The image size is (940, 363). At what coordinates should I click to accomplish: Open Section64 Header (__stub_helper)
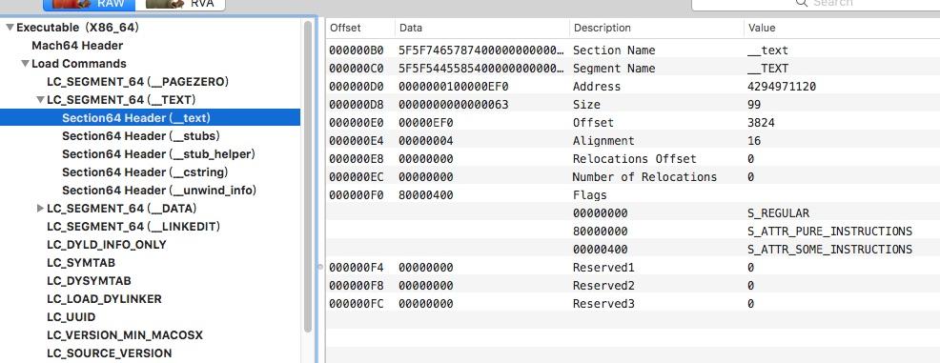pos(158,154)
